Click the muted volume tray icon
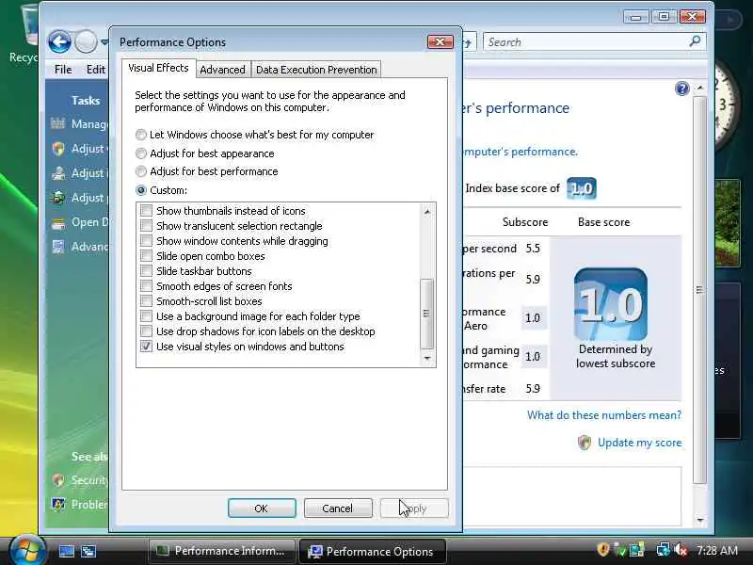 [681, 549]
